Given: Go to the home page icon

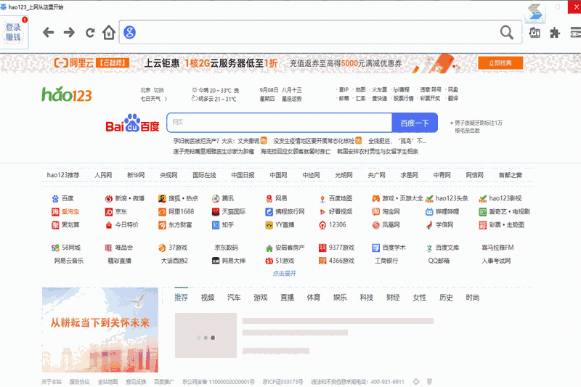Looking at the screenshot, I should pyautogui.click(x=109, y=33).
